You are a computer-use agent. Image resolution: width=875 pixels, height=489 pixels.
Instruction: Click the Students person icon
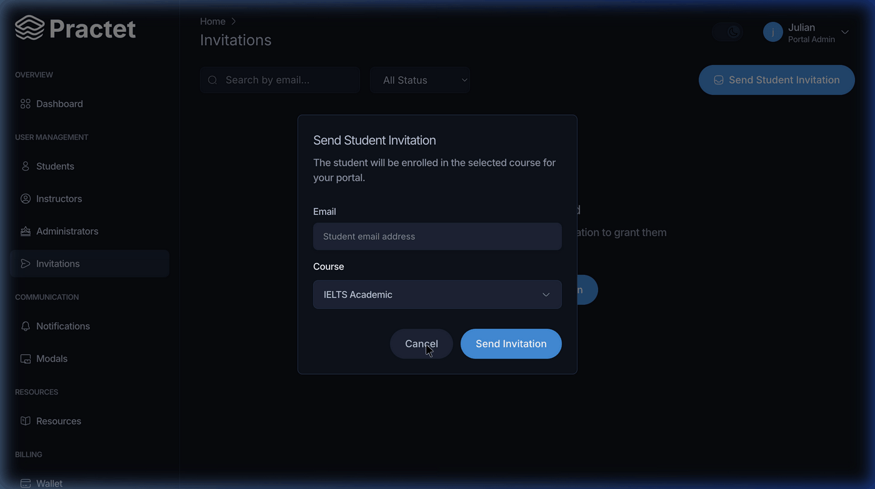[26, 166]
